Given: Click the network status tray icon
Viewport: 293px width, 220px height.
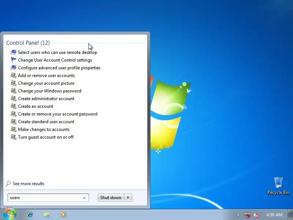Looking at the screenshot, I should (247, 215).
